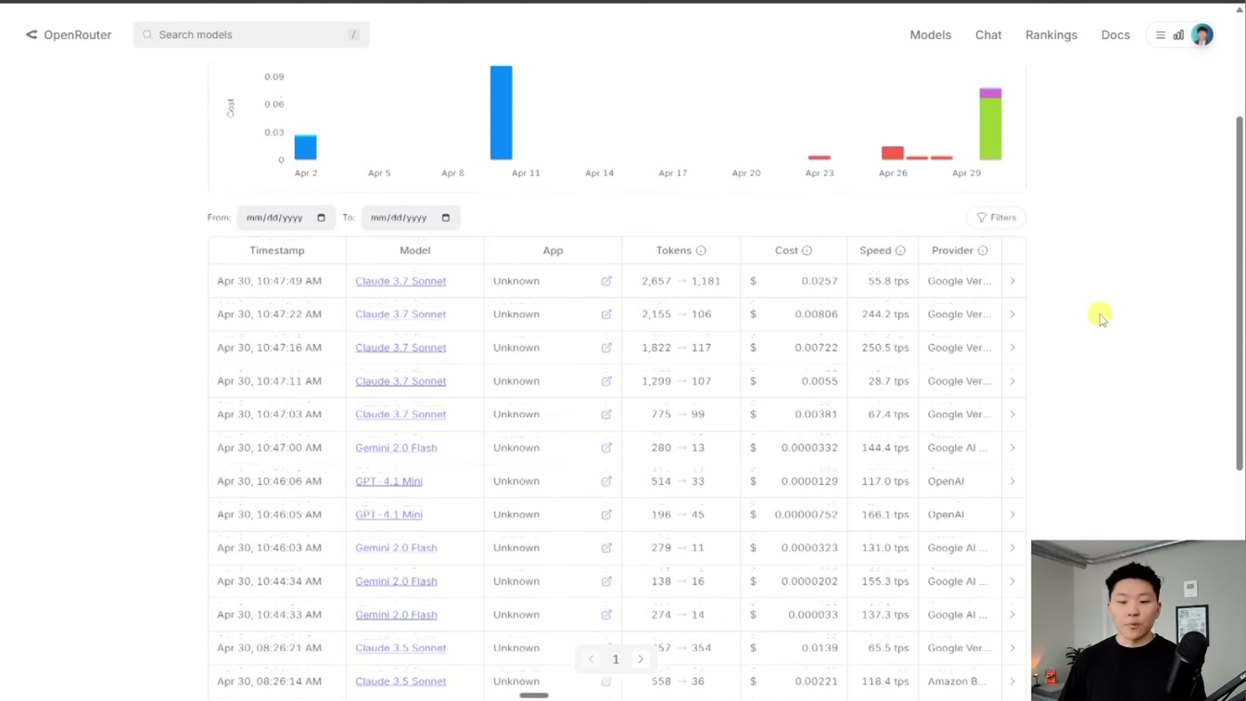The height and width of the screenshot is (701, 1246).
Task: Click the Provider info icon
Action: point(983,250)
